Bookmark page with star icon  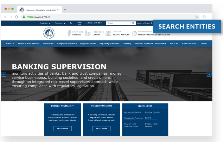coord(197,16)
